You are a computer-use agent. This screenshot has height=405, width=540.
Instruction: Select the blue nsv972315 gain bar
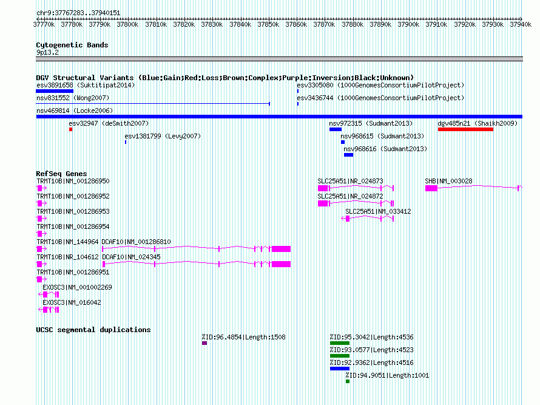pyautogui.click(x=336, y=129)
